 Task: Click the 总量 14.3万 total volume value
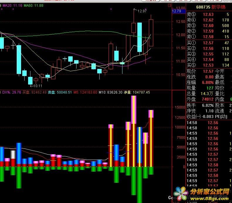(x=207, y=94)
